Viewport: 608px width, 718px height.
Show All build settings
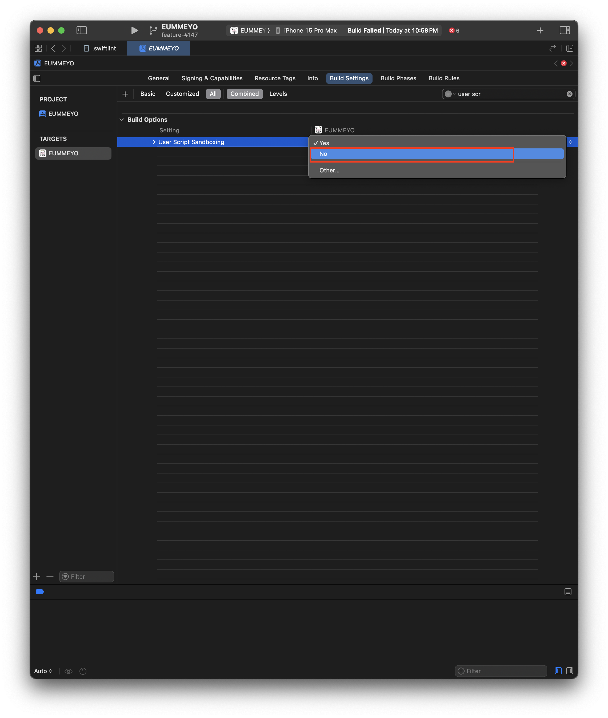(213, 94)
